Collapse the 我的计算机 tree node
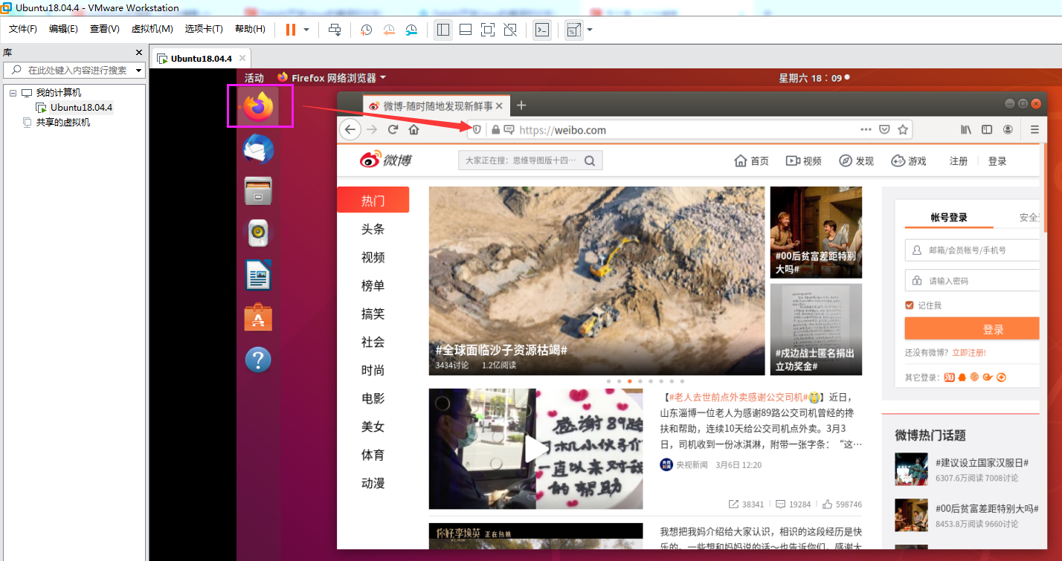Image resolution: width=1062 pixels, height=561 pixels. pyautogui.click(x=13, y=93)
